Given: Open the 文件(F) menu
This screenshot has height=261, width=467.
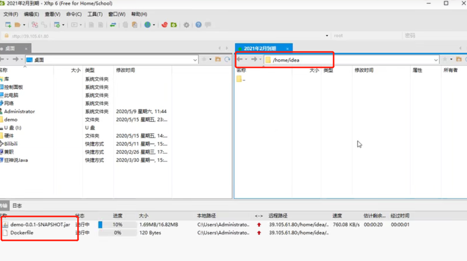Looking at the screenshot, I should (11, 14).
